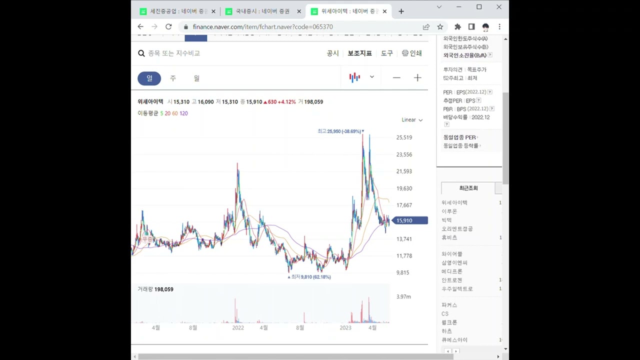This screenshot has width=640, height=360.
Task: Select the 월 monthly chart period
Action: (196, 78)
